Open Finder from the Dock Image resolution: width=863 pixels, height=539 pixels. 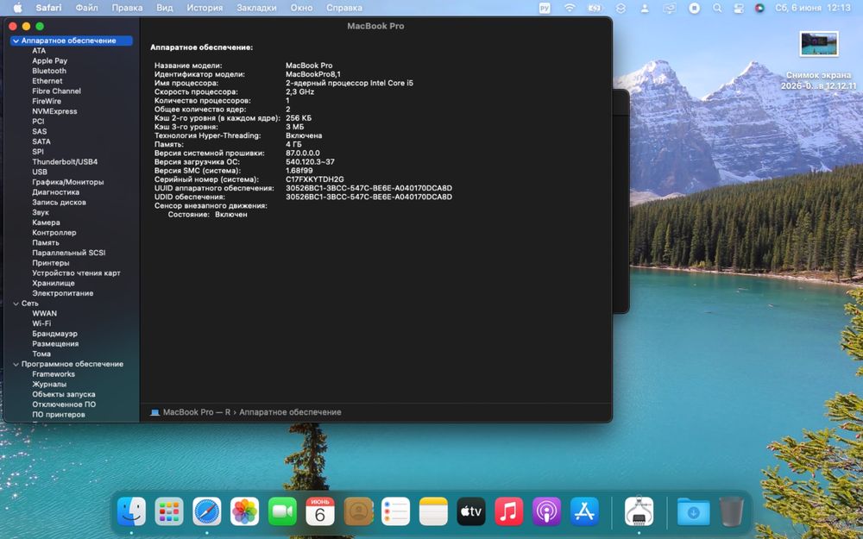pos(131,511)
